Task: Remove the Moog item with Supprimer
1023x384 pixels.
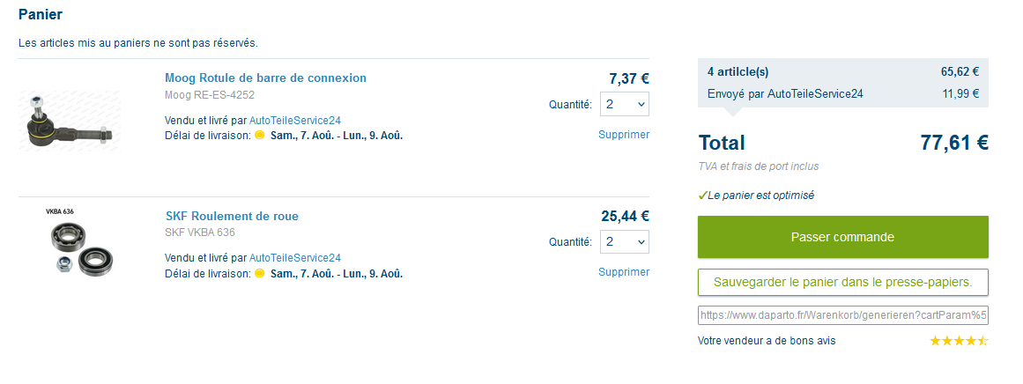Action: click(x=624, y=135)
